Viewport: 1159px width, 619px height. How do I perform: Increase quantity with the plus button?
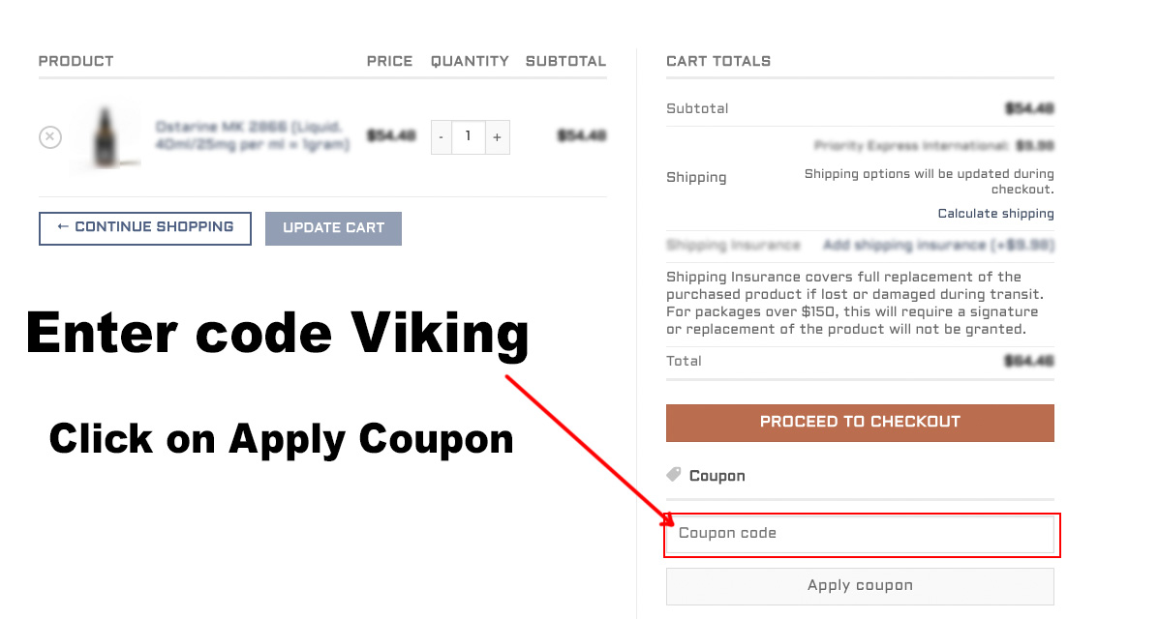(x=497, y=137)
